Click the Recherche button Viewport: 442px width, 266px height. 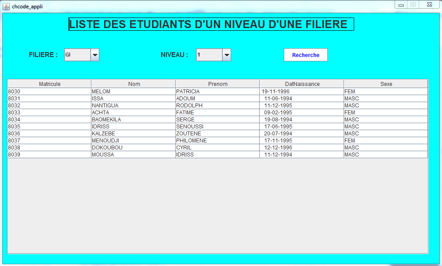305,55
